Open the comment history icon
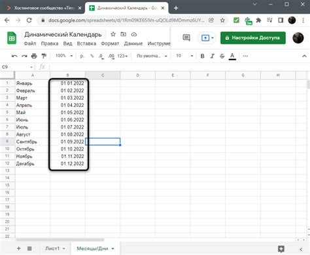Screen dimensions: 310x255 (186, 38)
